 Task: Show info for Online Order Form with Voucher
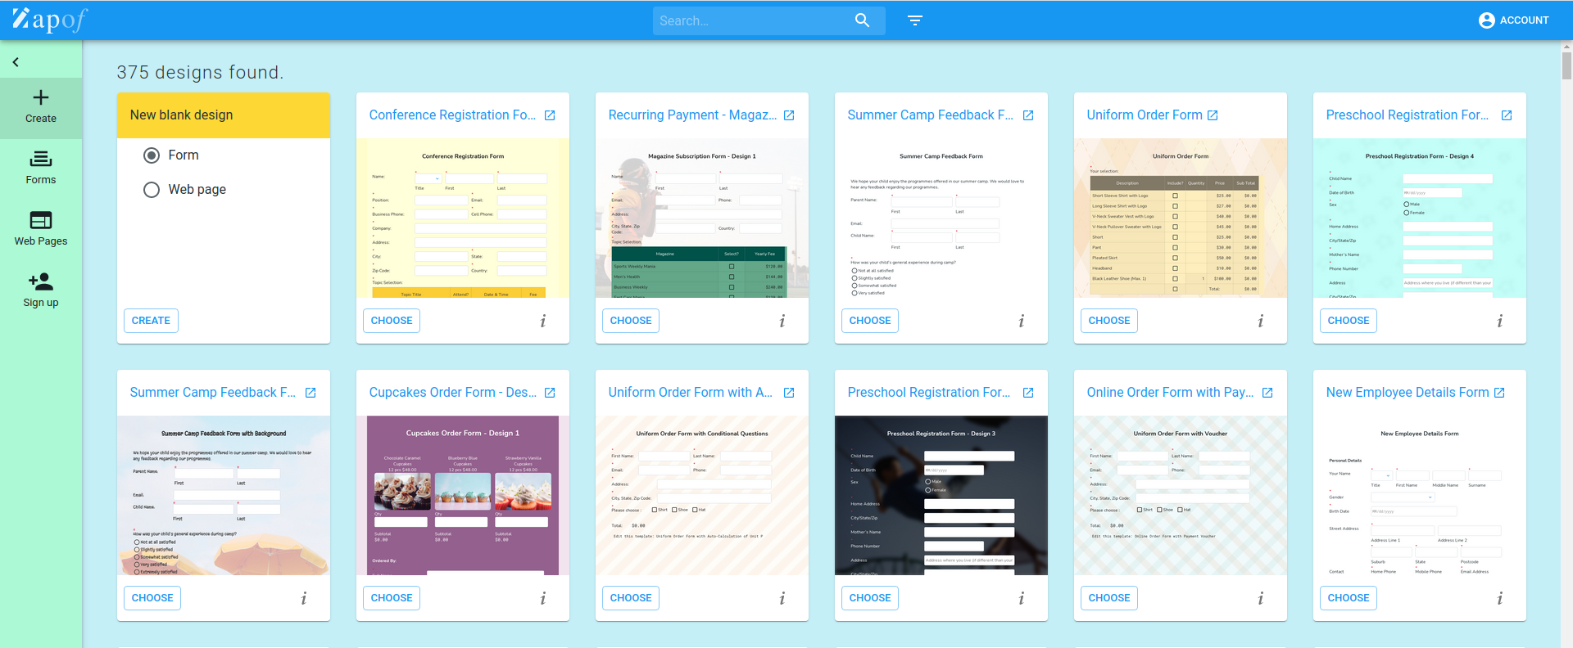[1261, 598]
